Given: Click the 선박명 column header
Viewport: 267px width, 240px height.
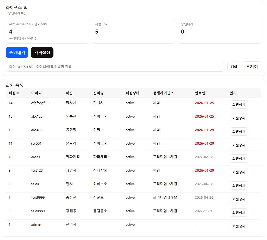Looking at the screenshot, I should click(98, 93).
